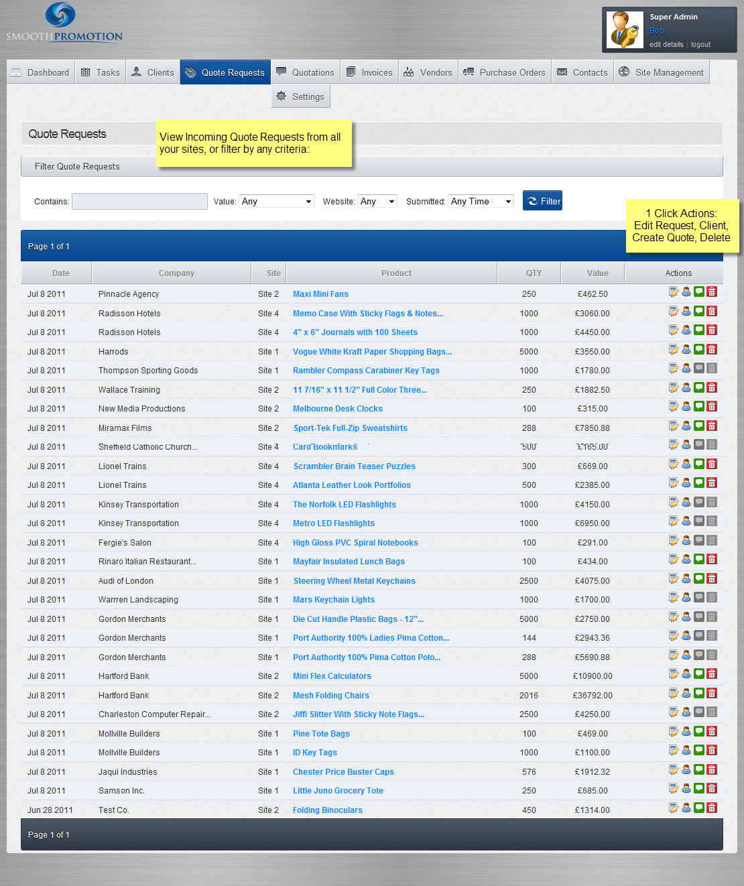
Task: Switch to Purchase Orders tab
Action: click(x=505, y=72)
